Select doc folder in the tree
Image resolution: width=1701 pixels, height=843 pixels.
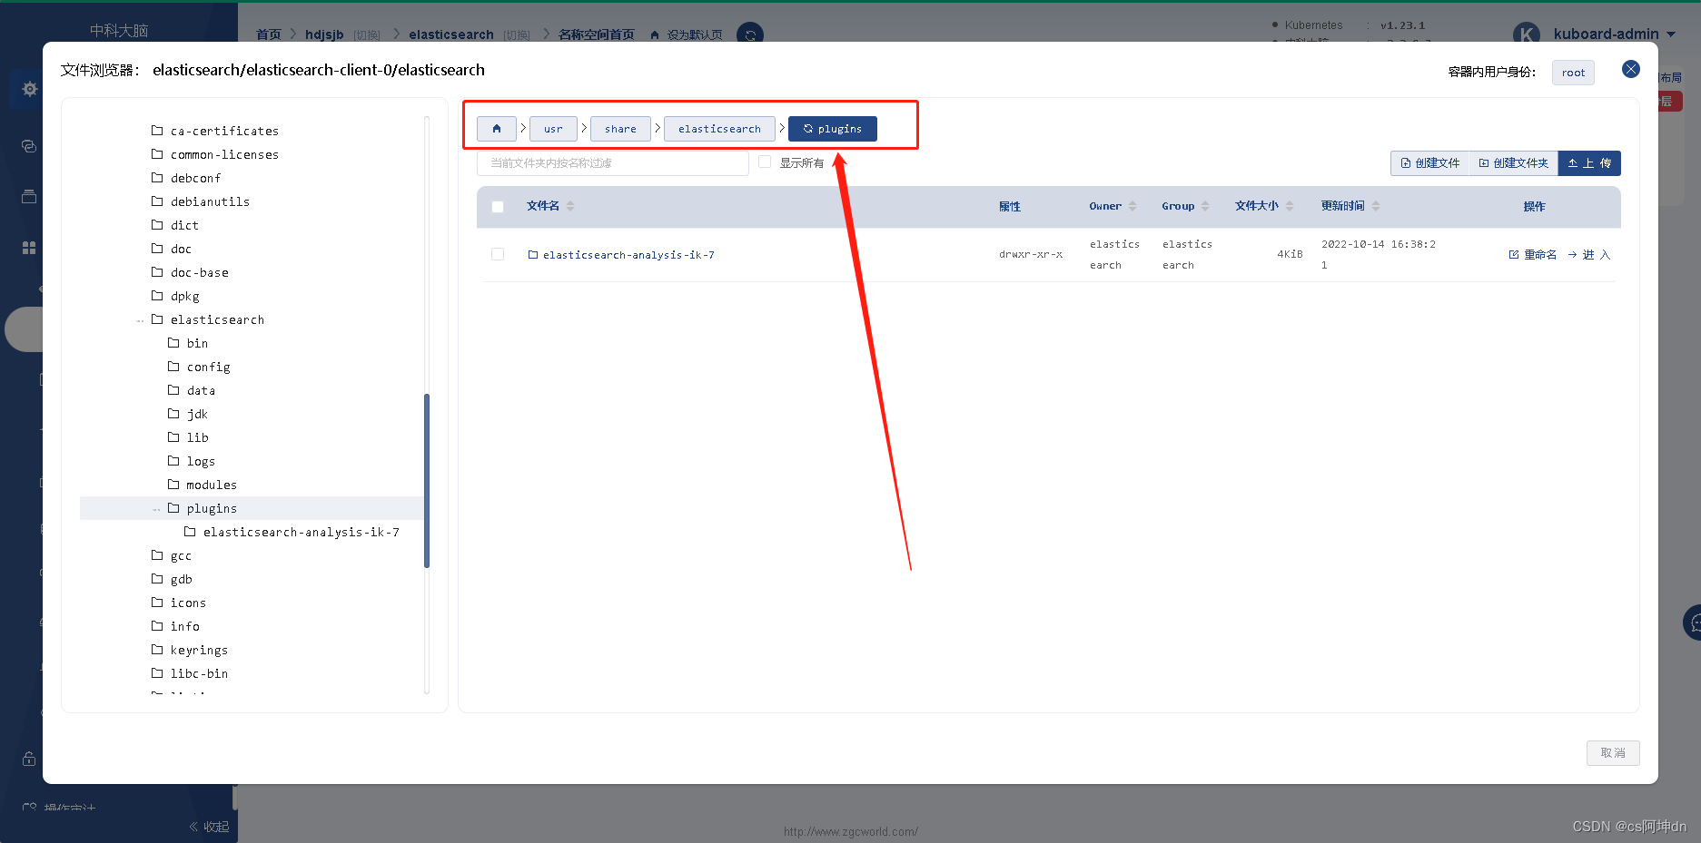pyautogui.click(x=181, y=249)
